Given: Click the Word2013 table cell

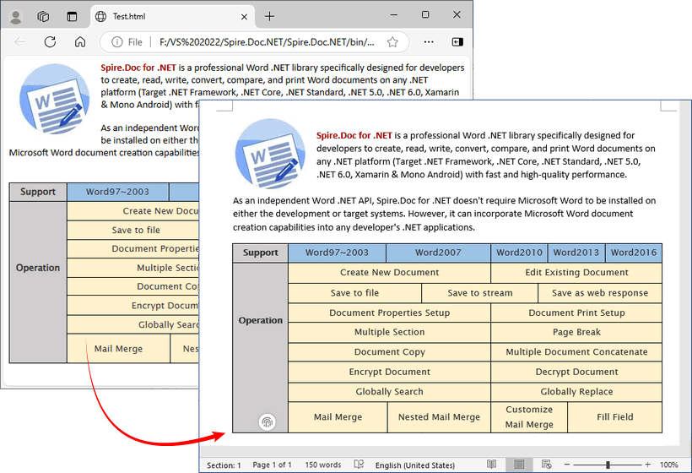Looking at the screenshot, I should [x=576, y=253].
